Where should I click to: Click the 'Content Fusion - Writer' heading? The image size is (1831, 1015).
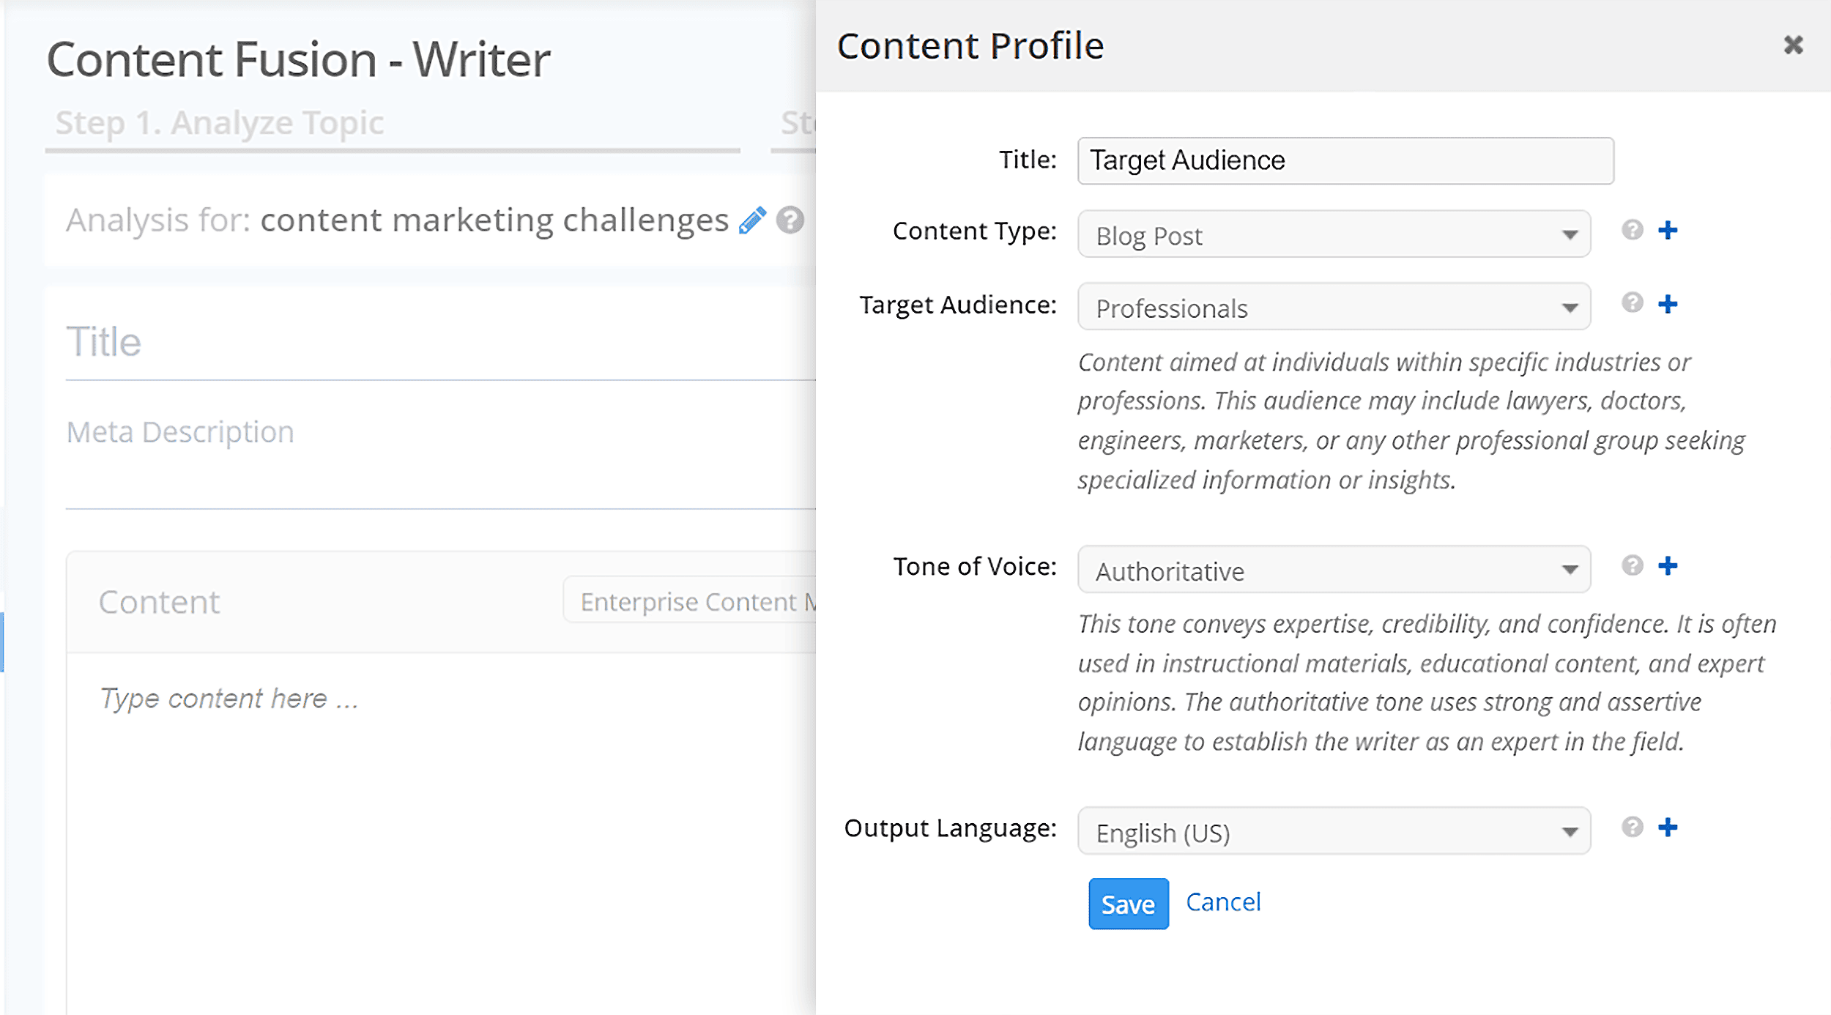pyautogui.click(x=298, y=59)
